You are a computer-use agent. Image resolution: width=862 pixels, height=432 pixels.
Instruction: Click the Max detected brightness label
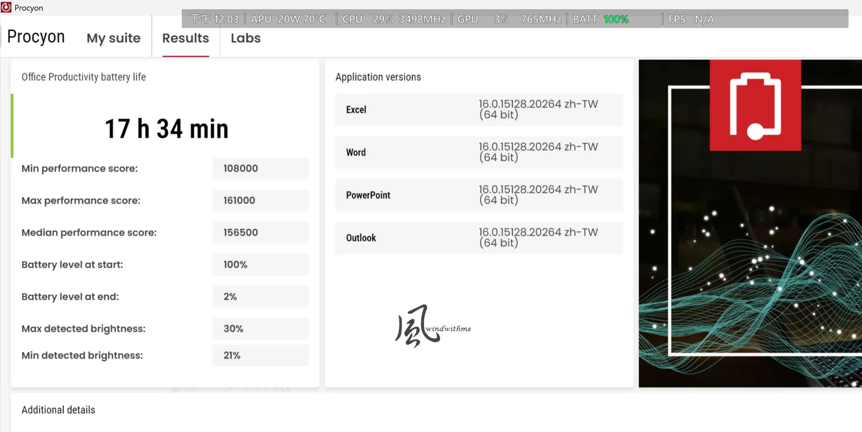(84, 328)
